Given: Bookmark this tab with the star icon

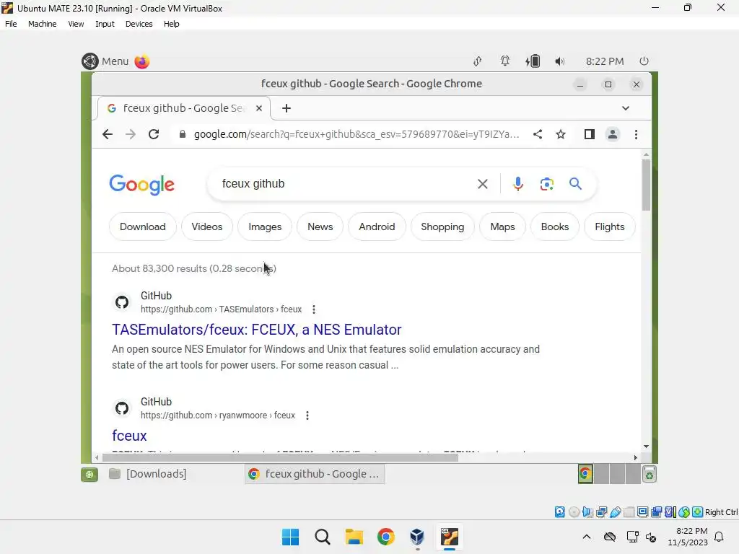Looking at the screenshot, I should 560,134.
